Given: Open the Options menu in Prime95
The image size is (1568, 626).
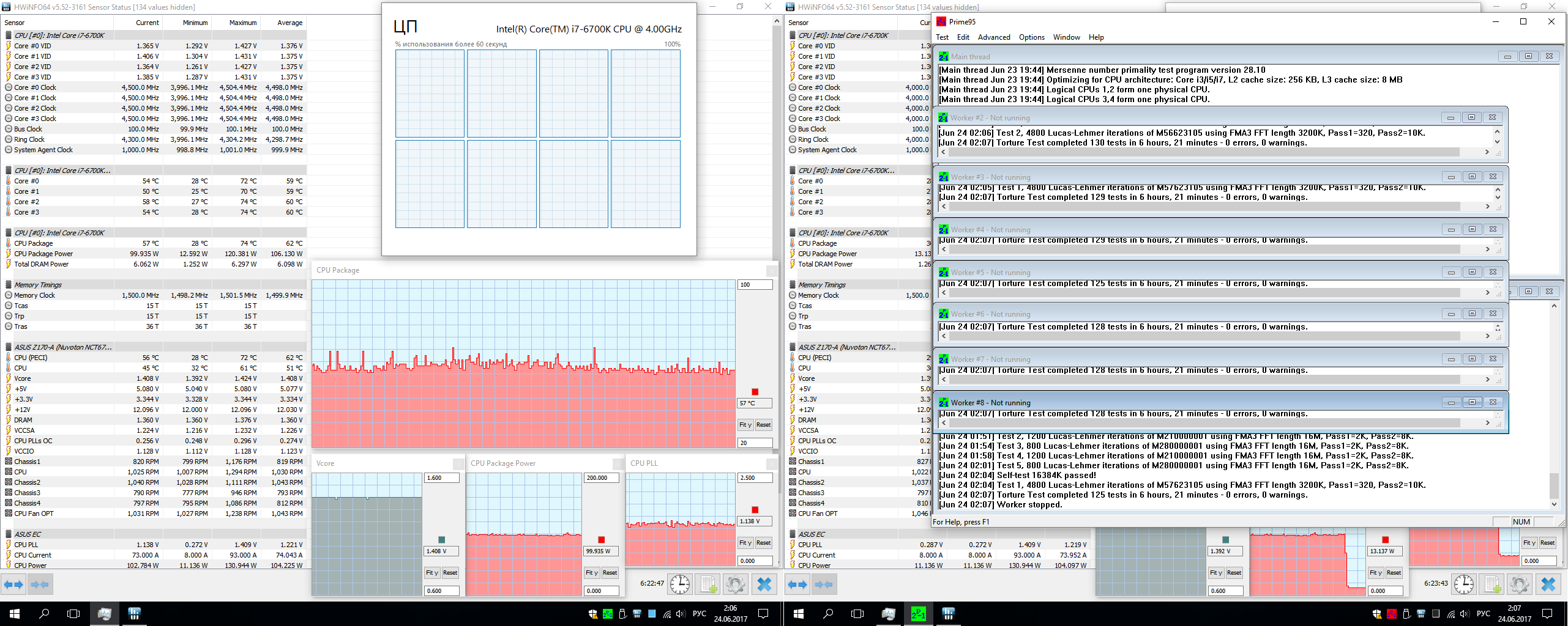Looking at the screenshot, I should (x=1032, y=37).
